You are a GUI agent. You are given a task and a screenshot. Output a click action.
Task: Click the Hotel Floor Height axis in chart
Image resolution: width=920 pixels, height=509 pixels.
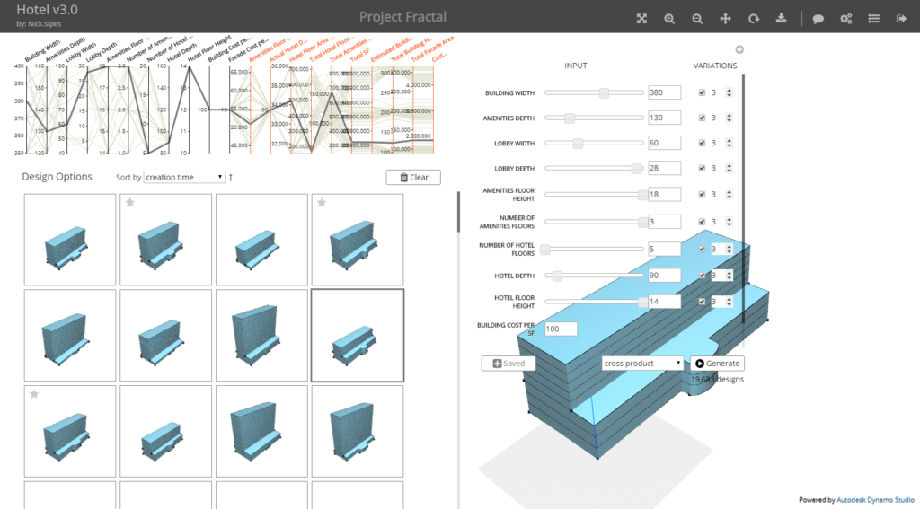[189, 110]
